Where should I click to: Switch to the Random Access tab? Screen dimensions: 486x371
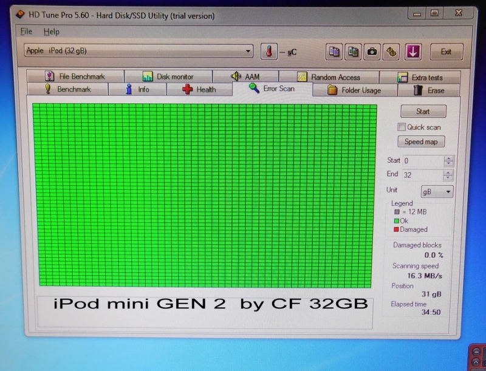tap(329, 77)
